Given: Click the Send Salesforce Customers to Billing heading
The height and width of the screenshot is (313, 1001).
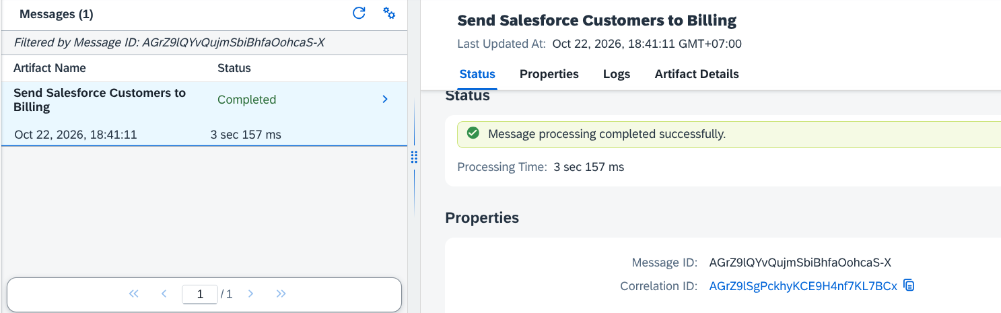Looking at the screenshot, I should point(597,20).
